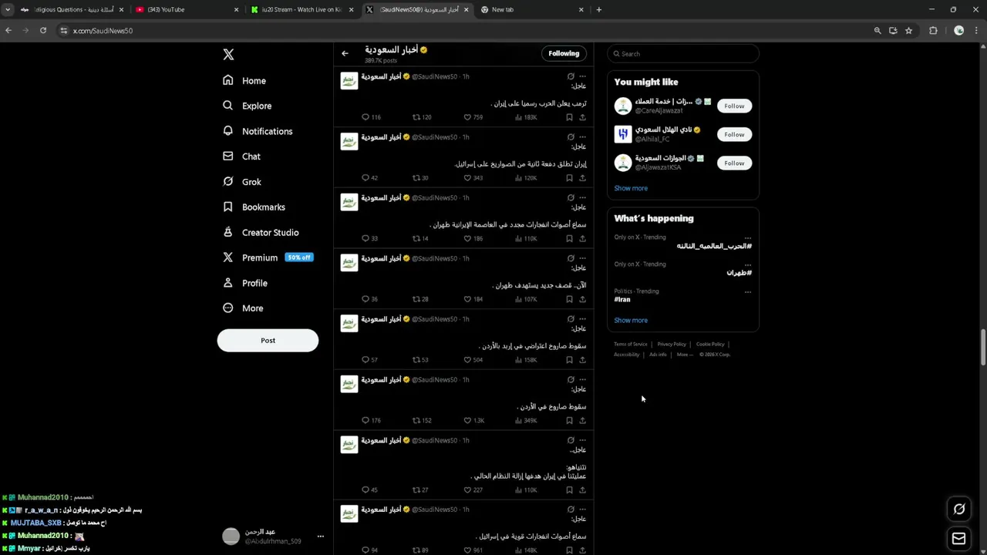Open more options on the 184-likes post

(x=582, y=258)
